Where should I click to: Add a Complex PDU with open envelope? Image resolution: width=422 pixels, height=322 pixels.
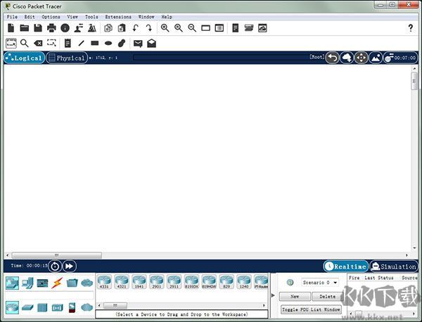(151, 44)
